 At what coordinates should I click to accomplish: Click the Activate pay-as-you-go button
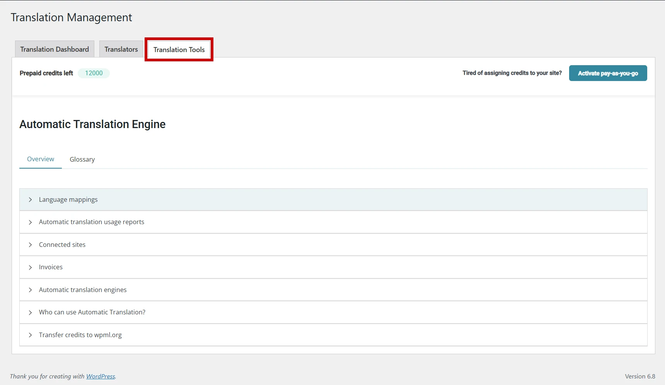point(608,73)
